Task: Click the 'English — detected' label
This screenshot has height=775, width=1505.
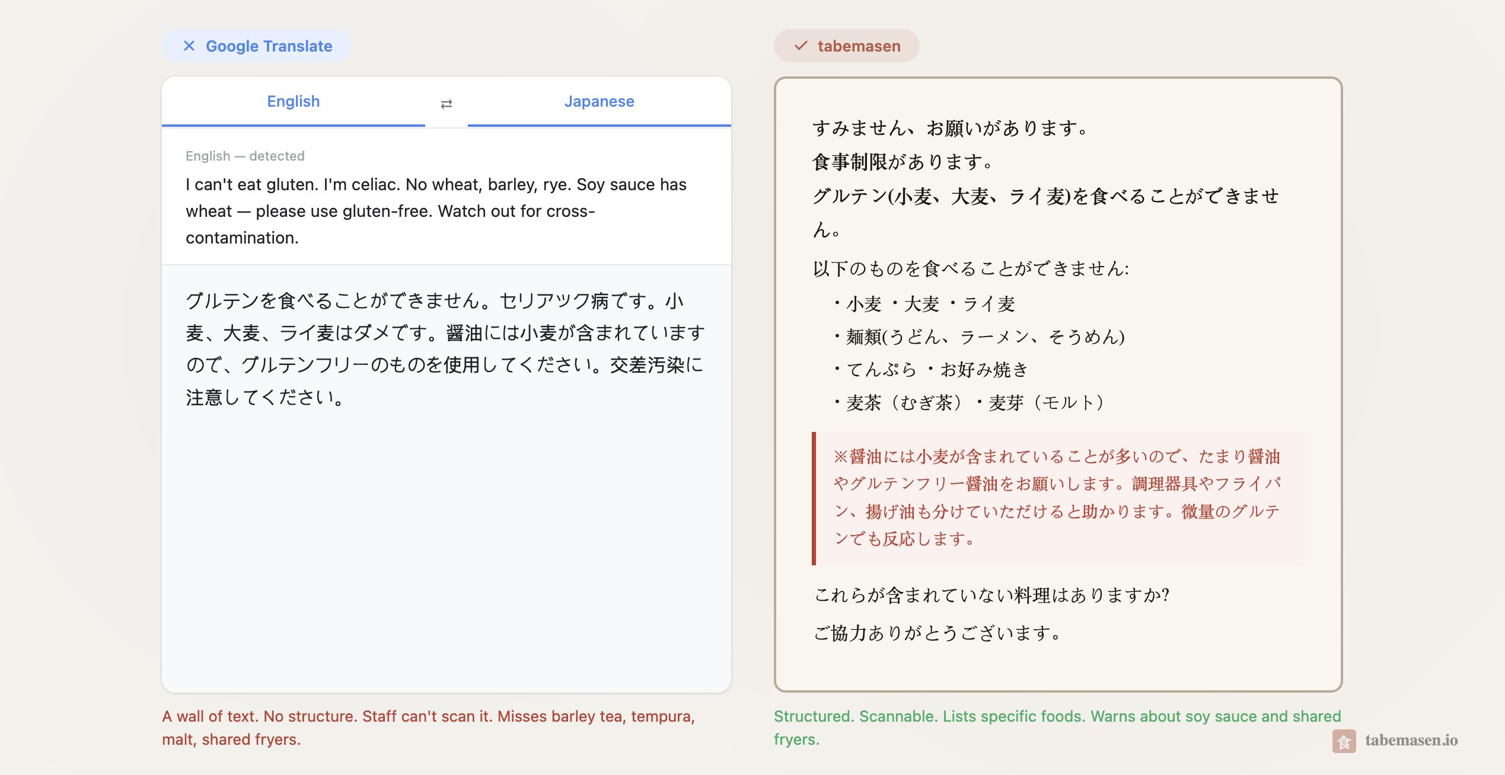Action: pyautogui.click(x=245, y=156)
